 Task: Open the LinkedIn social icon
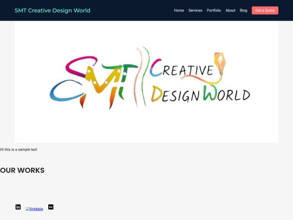(x=18, y=207)
